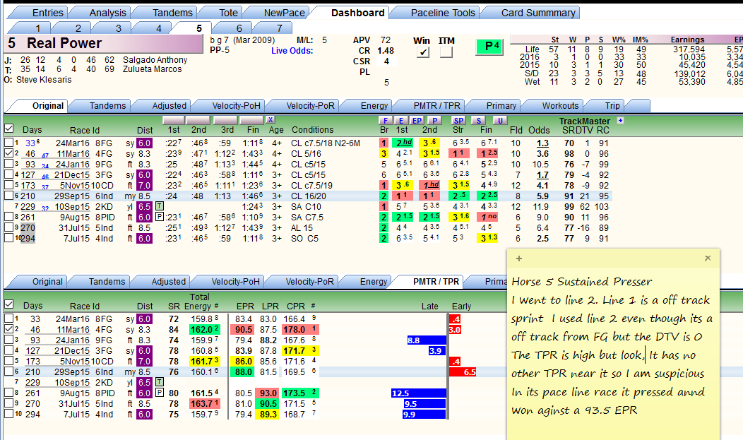Image resolution: width=743 pixels, height=440 pixels.
Task: Open the Energy tab in the lower panel
Action: pyautogui.click(x=374, y=281)
